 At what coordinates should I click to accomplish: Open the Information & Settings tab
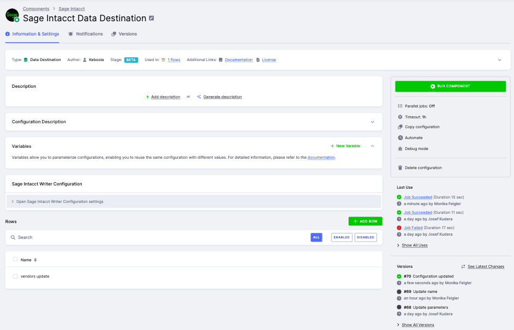click(32, 34)
